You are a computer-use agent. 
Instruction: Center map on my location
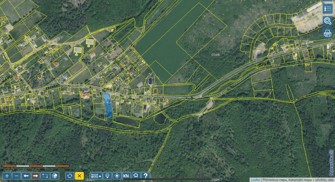pos(117,176)
